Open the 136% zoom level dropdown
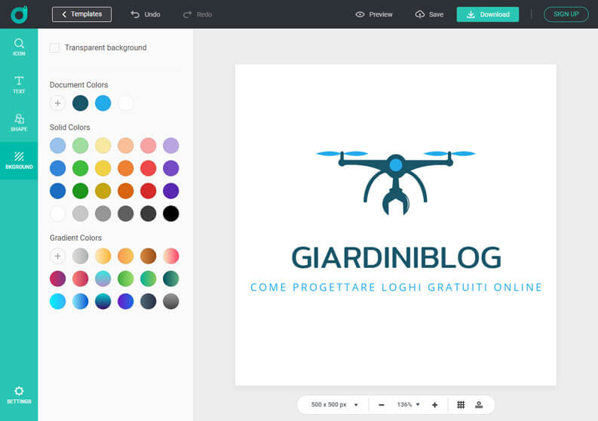The height and width of the screenshot is (421, 598). coord(409,404)
